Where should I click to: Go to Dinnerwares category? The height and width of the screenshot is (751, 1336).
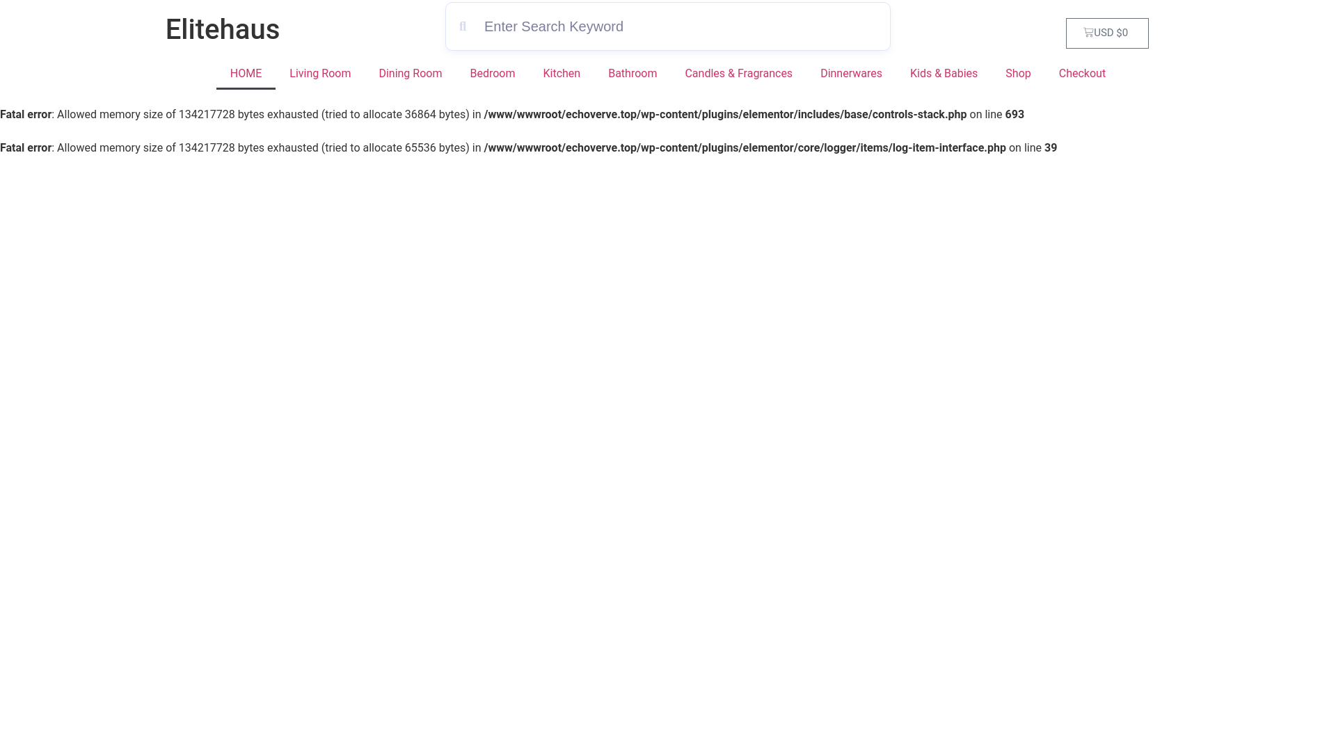coord(851,74)
